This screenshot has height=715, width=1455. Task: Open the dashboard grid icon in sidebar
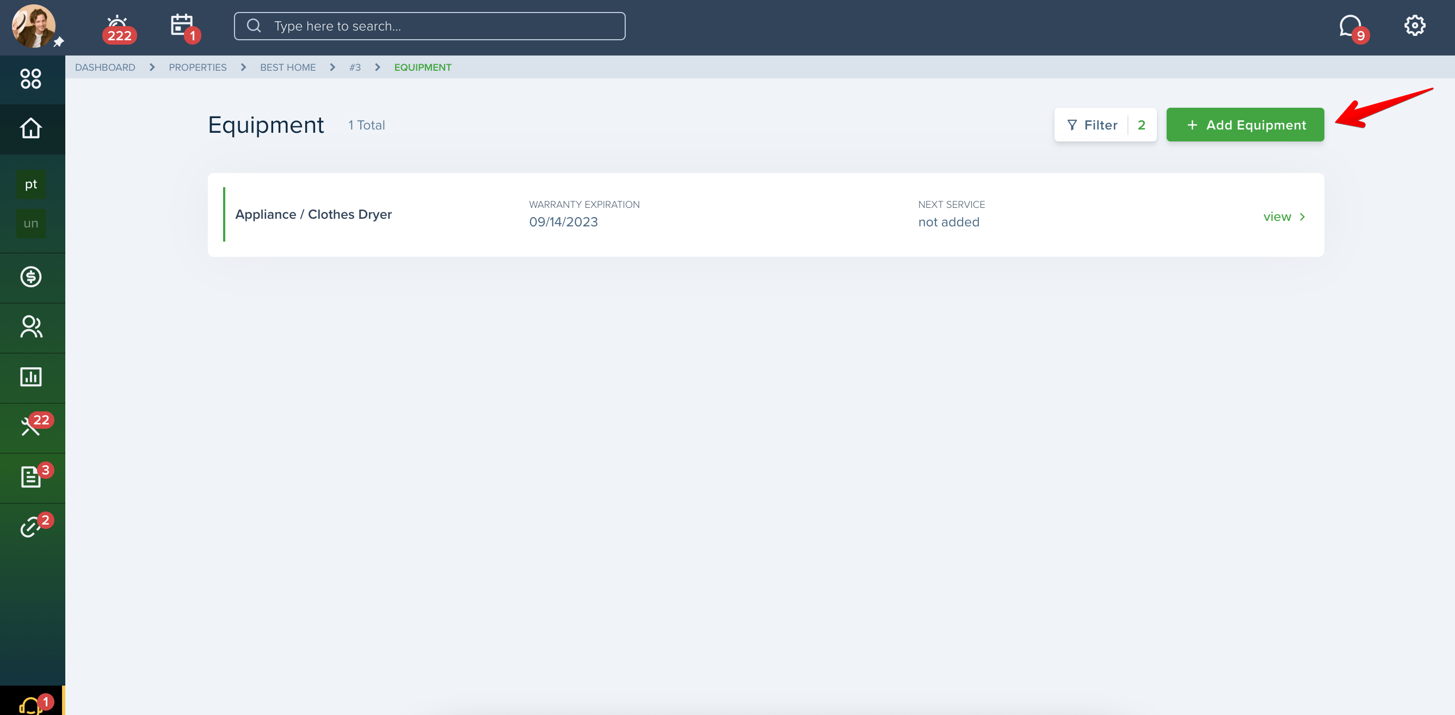coord(31,78)
